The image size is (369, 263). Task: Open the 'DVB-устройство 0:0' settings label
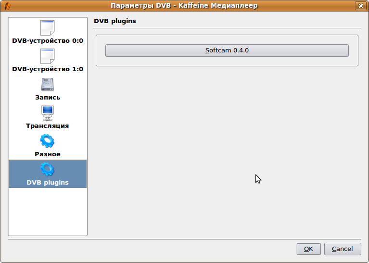[48, 41]
